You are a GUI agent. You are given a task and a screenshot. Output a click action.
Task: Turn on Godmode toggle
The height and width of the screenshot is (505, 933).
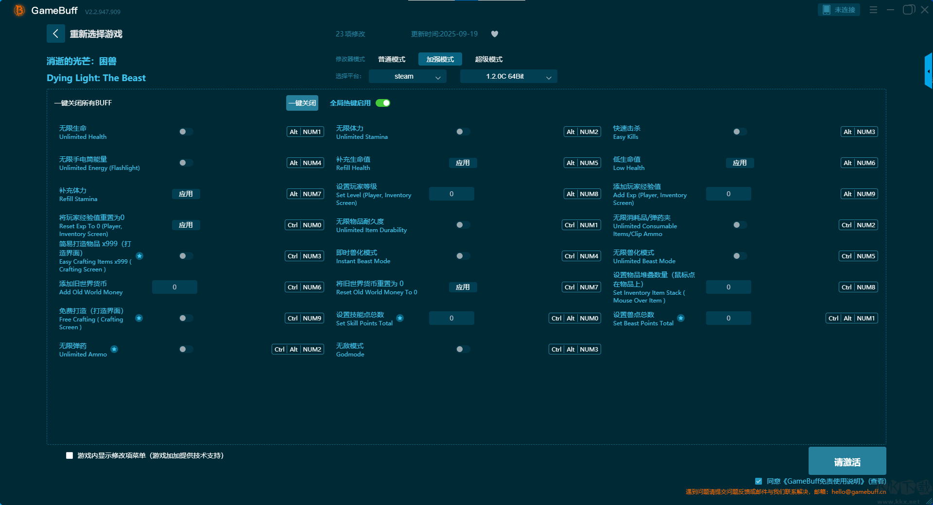click(x=463, y=349)
